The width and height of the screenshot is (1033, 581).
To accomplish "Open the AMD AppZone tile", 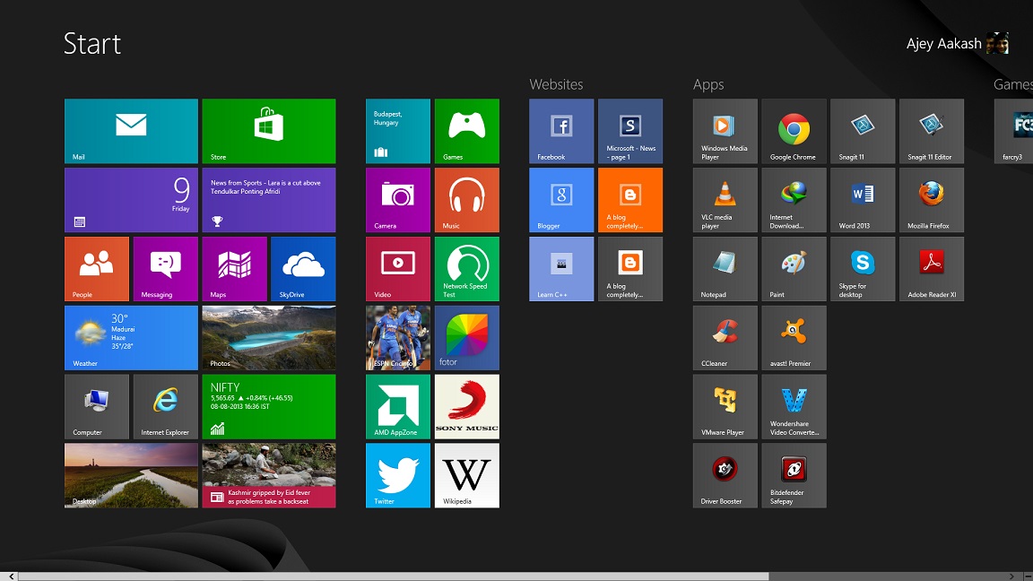I will (398, 406).
